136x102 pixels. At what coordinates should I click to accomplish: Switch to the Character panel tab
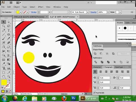[x=97, y=67]
